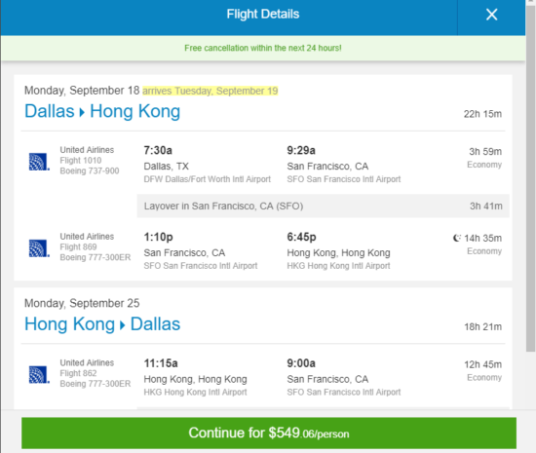Click arrow between Hong Kong and Dallas
The image size is (536, 453).
(x=123, y=325)
